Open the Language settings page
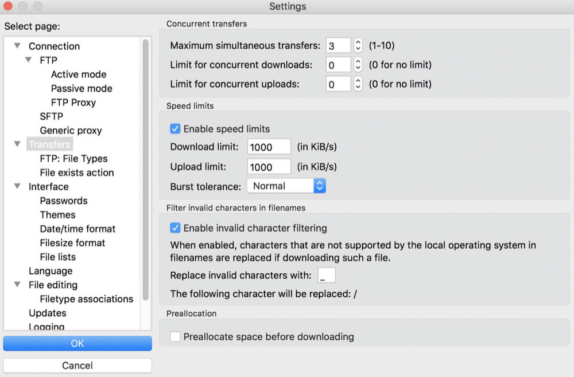 (x=51, y=270)
